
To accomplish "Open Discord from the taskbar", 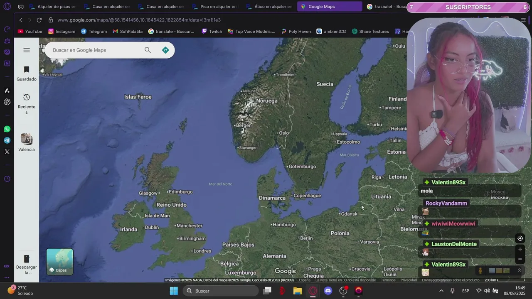I will (x=328, y=291).
